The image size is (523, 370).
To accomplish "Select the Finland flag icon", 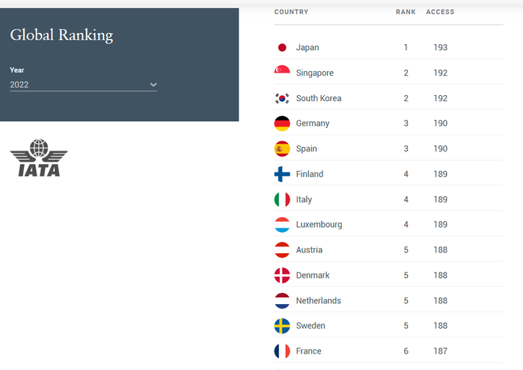I will 282,174.
